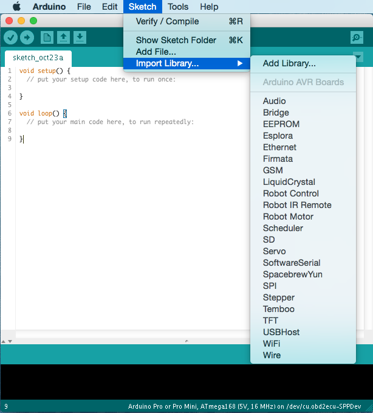Import the TFT library

[x=303, y=321]
